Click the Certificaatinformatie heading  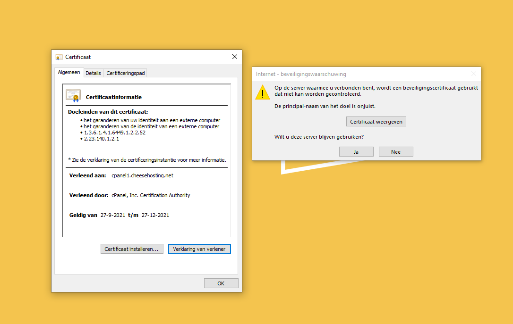(x=113, y=97)
